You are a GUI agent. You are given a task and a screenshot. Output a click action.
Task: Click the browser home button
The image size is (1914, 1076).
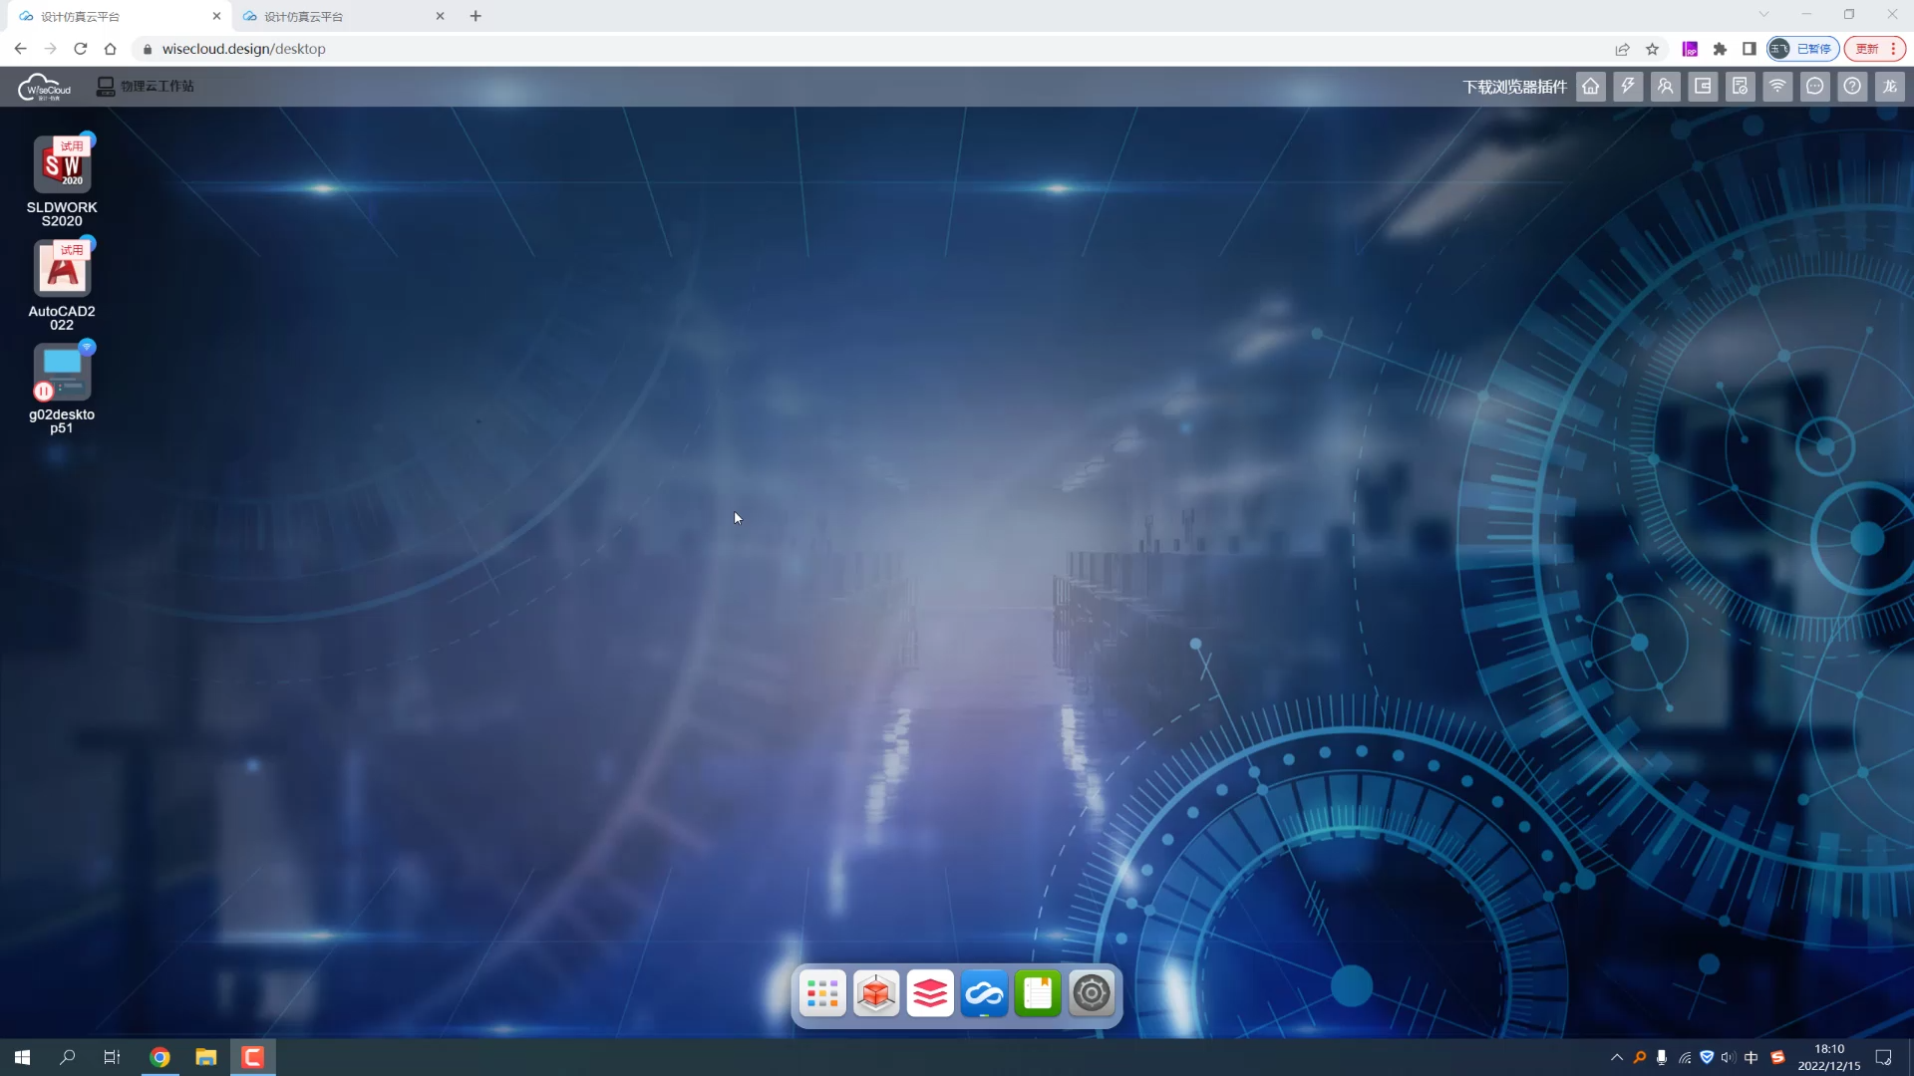click(x=111, y=49)
